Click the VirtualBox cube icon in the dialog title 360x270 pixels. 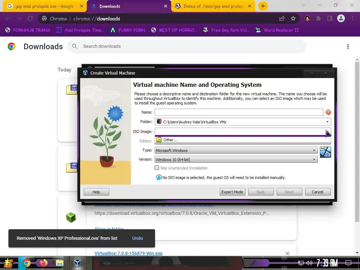[x=85, y=73]
